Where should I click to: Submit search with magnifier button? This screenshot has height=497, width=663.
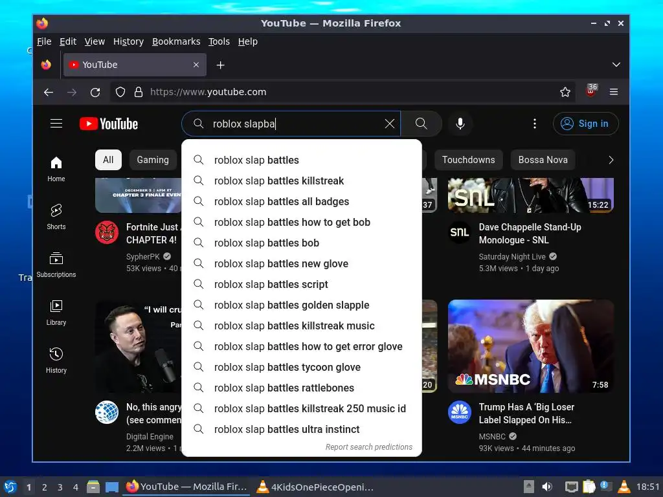click(421, 124)
